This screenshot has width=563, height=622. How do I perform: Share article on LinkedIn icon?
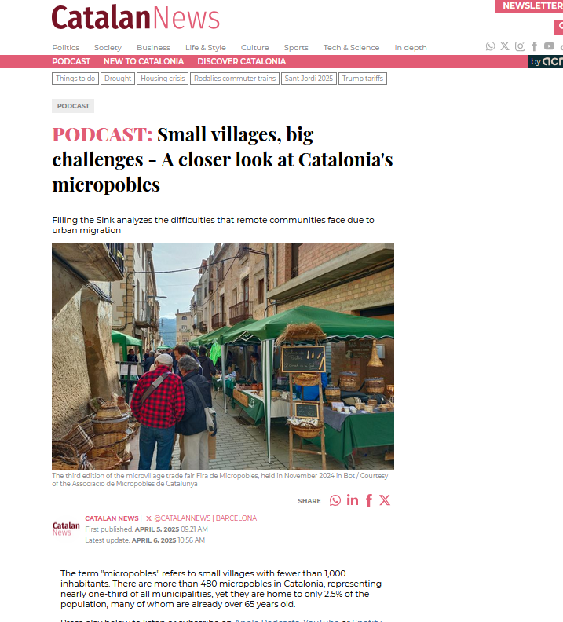point(353,500)
